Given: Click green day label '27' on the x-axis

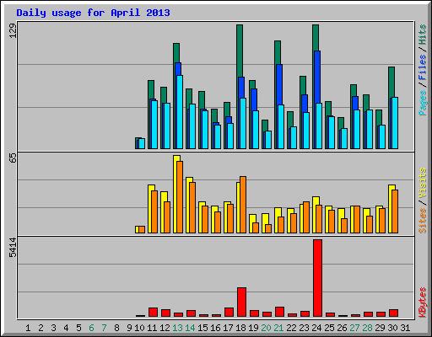Looking at the screenshot, I should click(x=354, y=328).
